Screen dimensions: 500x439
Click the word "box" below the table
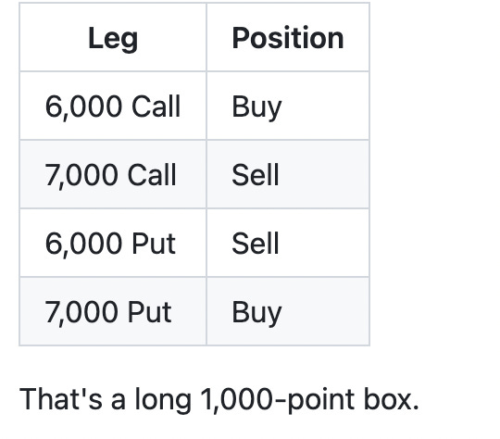[387, 399]
